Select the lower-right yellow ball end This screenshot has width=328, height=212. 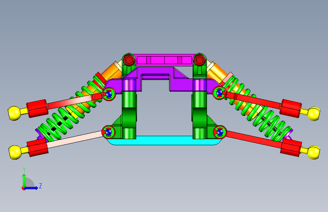click(313, 152)
